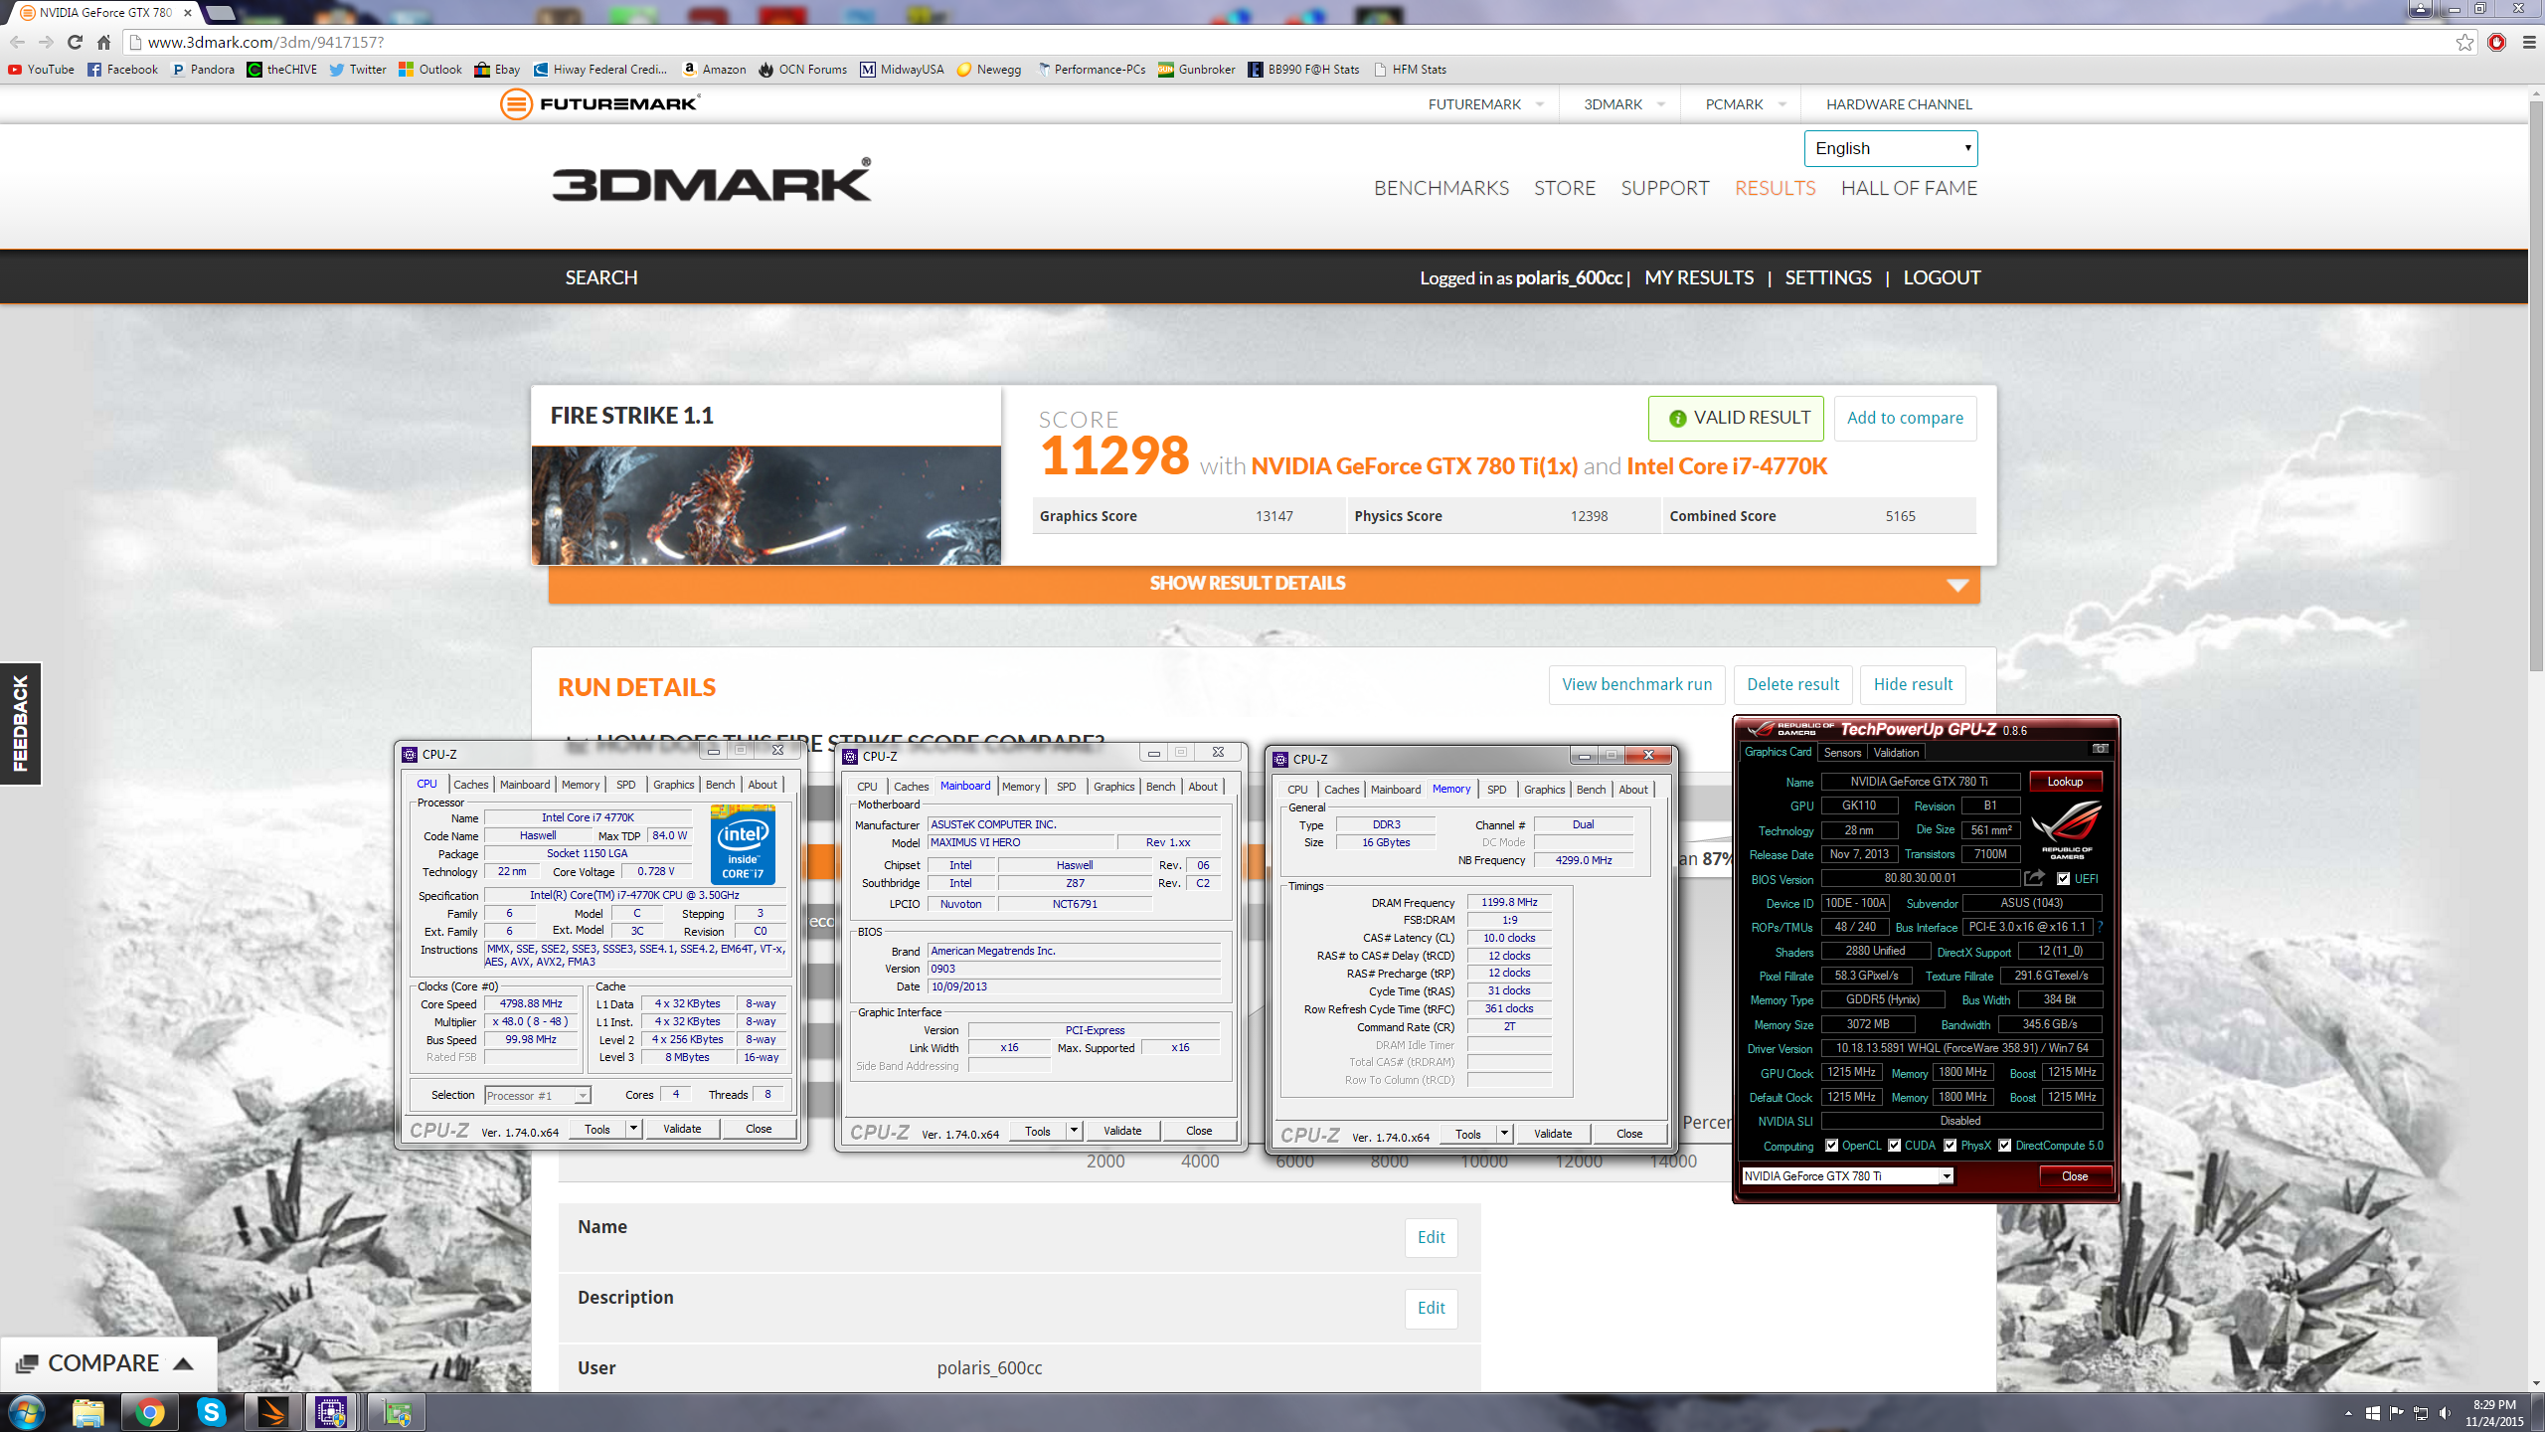Click View benchmark run button
The width and height of the screenshot is (2545, 1432).
click(1636, 684)
